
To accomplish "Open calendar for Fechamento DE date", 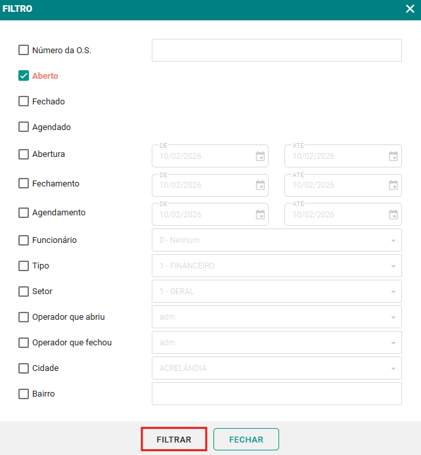I will point(260,185).
